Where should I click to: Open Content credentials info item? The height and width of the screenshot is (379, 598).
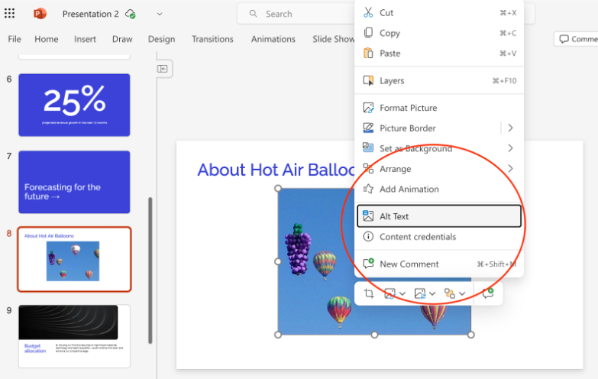(439, 237)
